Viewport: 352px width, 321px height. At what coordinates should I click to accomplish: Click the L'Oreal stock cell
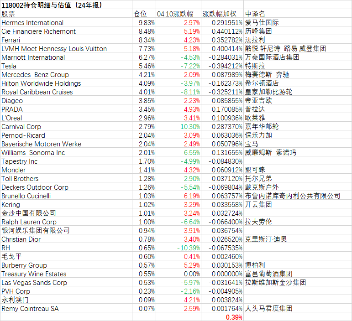pyautogui.click(x=66, y=118)
